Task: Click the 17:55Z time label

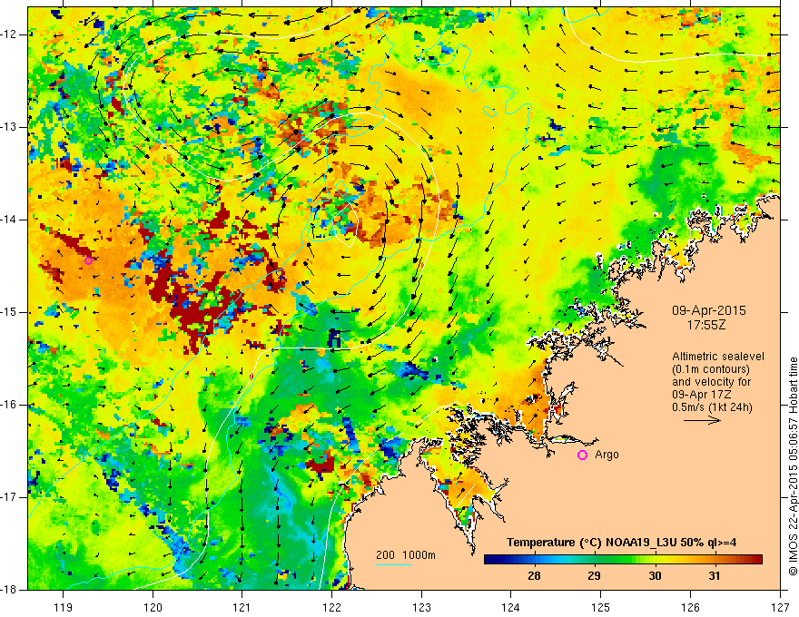Action: [705, 325]
